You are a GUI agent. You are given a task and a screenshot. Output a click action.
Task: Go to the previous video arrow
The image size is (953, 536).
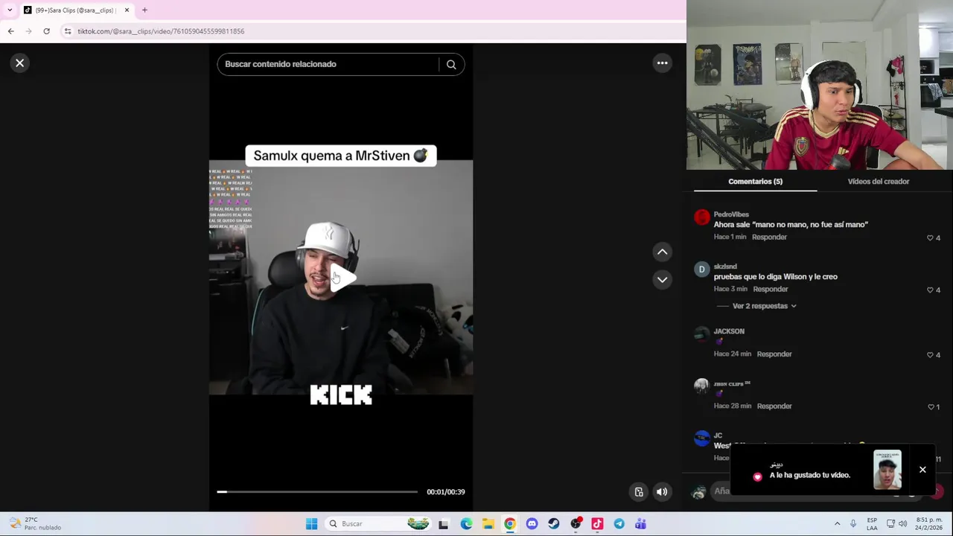pyautogui.click(x=662, y=252)
